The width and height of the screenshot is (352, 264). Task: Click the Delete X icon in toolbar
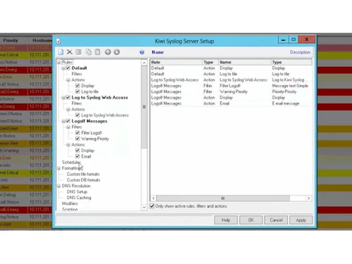tap(70, 52)
